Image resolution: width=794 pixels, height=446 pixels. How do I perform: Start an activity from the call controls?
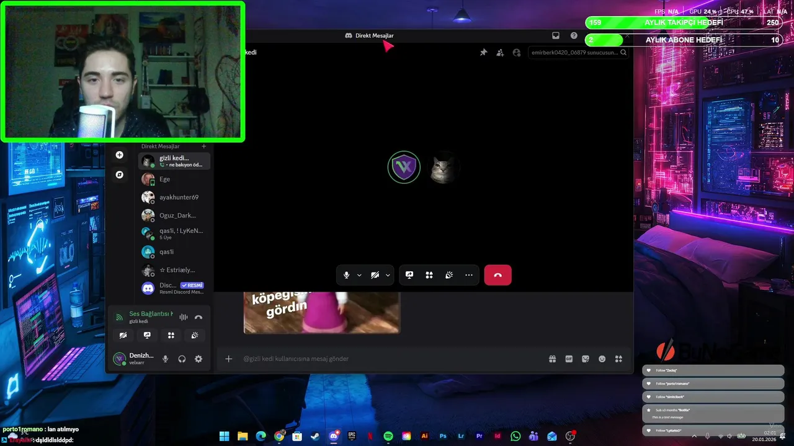(429, 275)
